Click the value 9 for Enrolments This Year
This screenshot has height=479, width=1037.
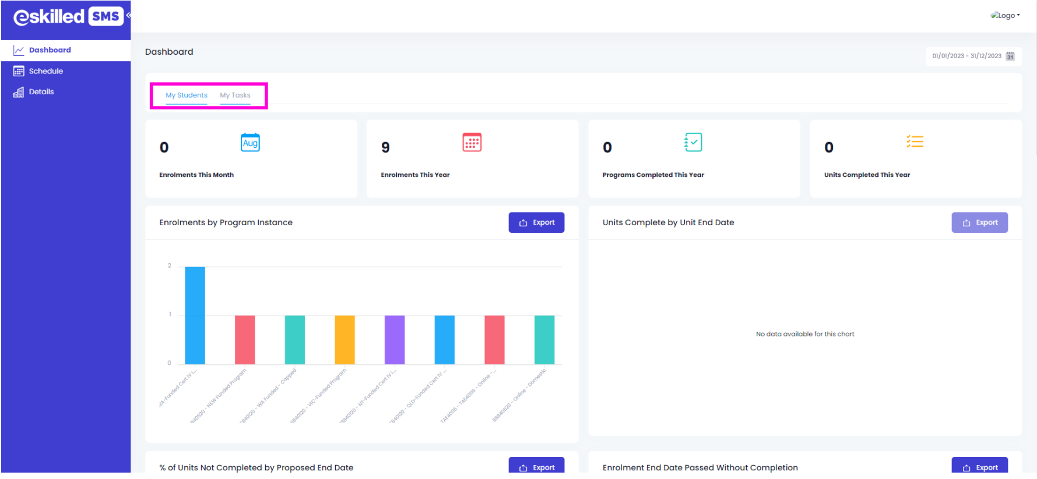[x=385, y=147]
